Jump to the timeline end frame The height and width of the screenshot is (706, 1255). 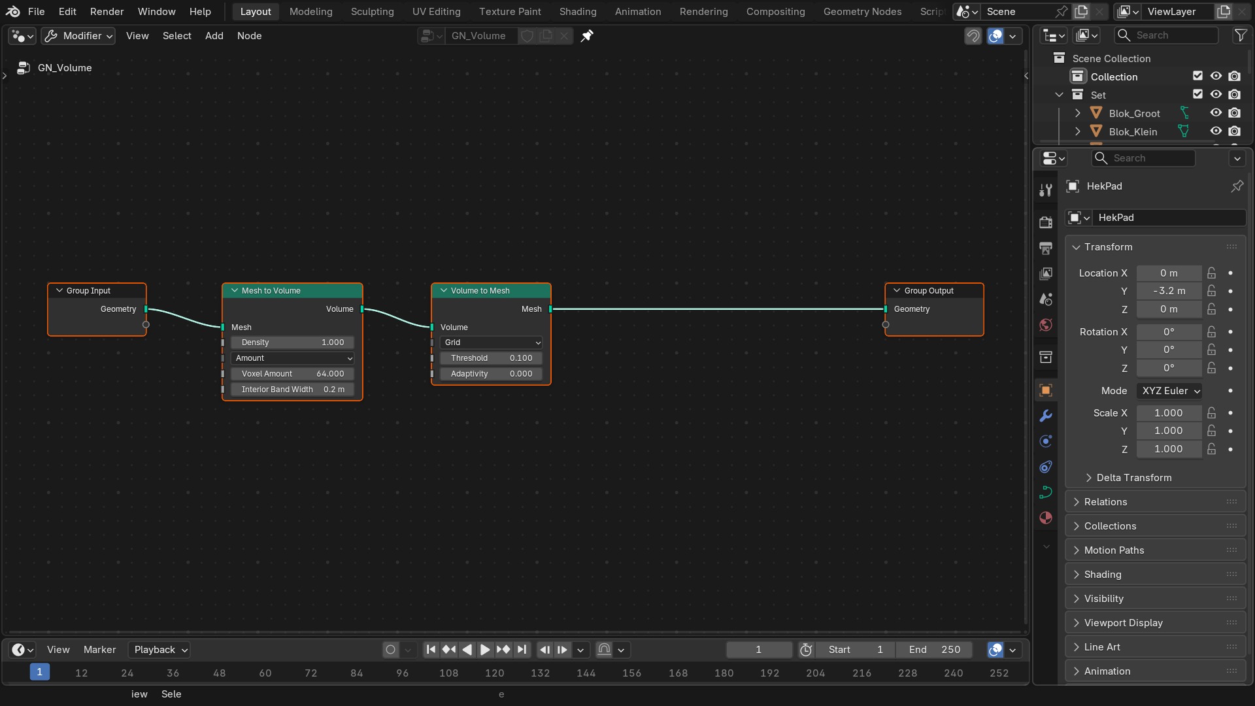point(522,649)
